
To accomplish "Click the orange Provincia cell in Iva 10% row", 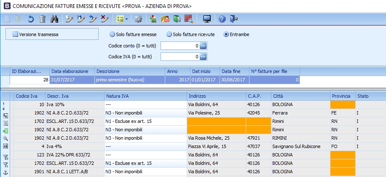I will pos(343,105).
